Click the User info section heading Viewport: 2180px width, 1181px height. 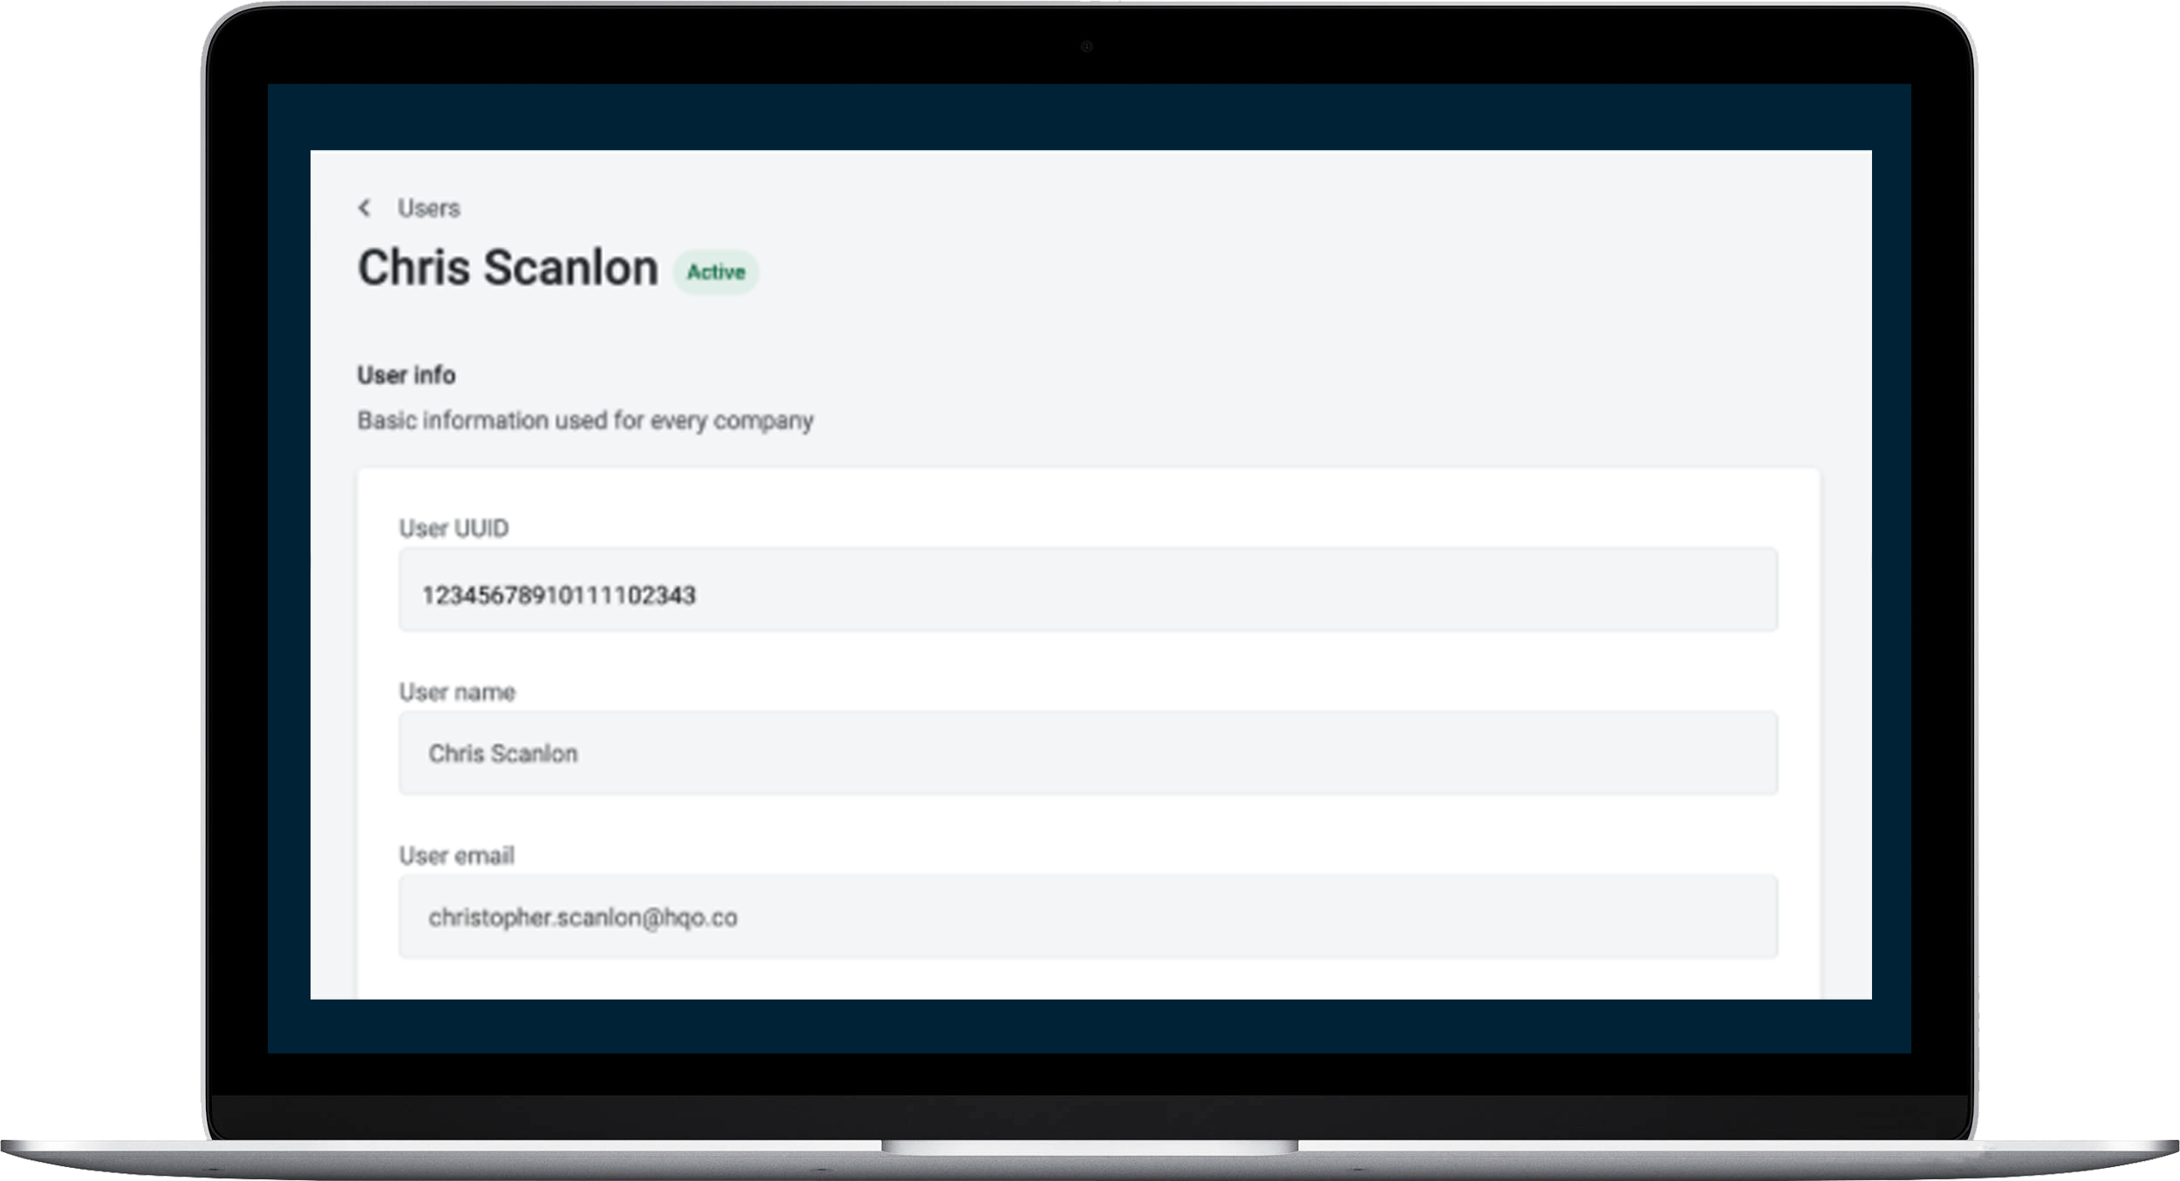coord(406,375)
